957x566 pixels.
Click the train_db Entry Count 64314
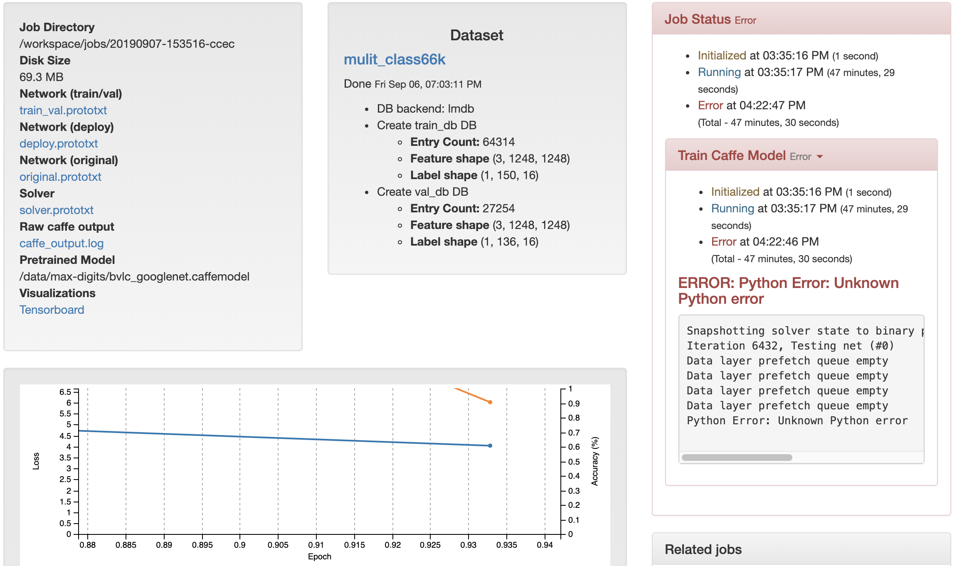[x=463, y=142]
